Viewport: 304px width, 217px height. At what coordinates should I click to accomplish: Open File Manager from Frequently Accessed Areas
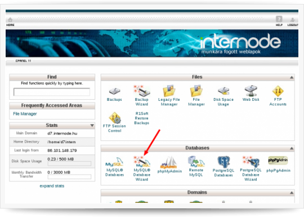[25, 114]
